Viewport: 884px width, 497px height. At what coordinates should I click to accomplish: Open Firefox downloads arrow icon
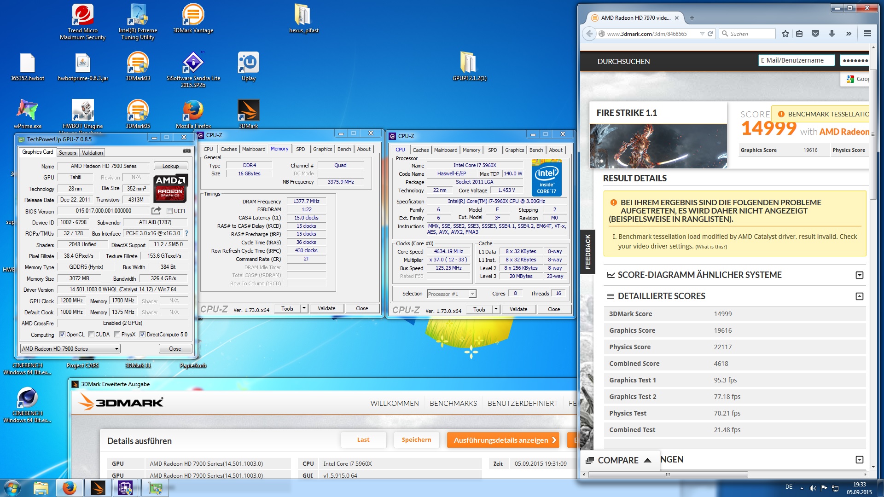(x=832, y=34)
